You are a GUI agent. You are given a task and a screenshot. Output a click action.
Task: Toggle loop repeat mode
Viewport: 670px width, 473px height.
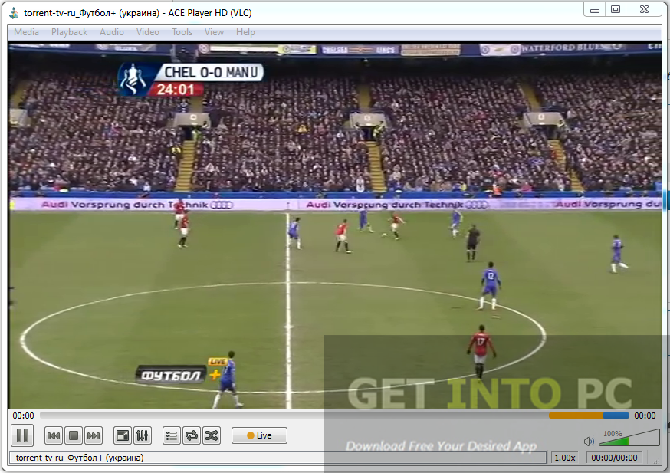(192, 435)
